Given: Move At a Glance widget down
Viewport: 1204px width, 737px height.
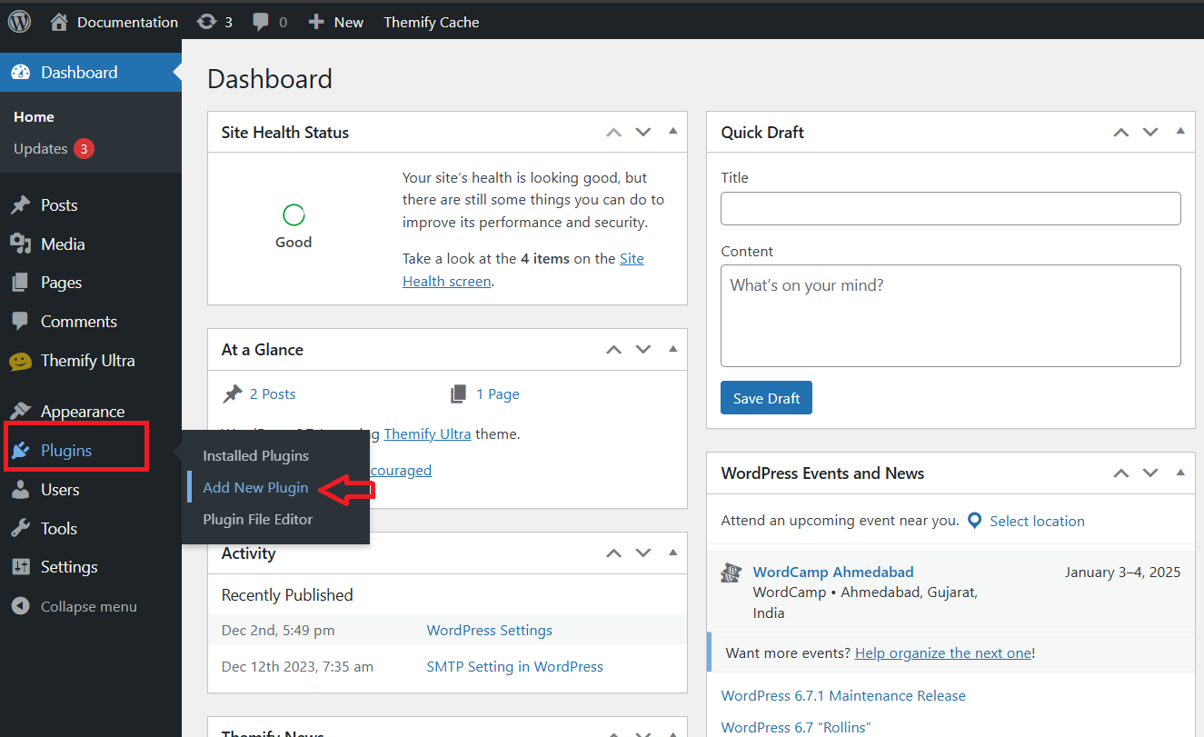Looking at the screenshot, I should coord(643,350).
